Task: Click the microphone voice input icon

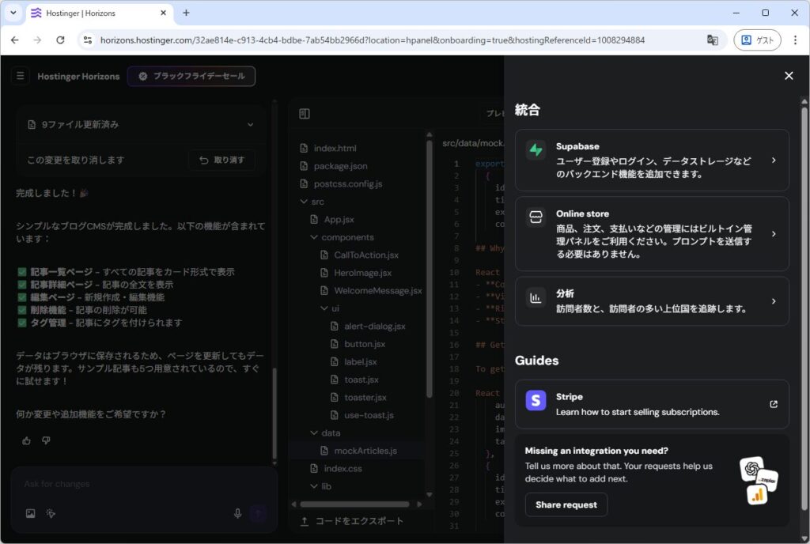Action: [237, 513]
